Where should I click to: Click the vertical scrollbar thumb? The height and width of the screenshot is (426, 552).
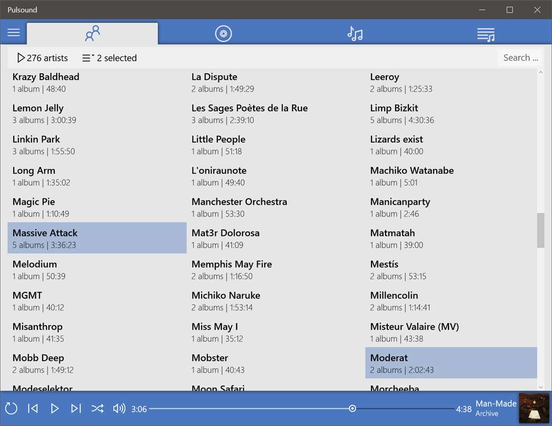tap(540, 230)
